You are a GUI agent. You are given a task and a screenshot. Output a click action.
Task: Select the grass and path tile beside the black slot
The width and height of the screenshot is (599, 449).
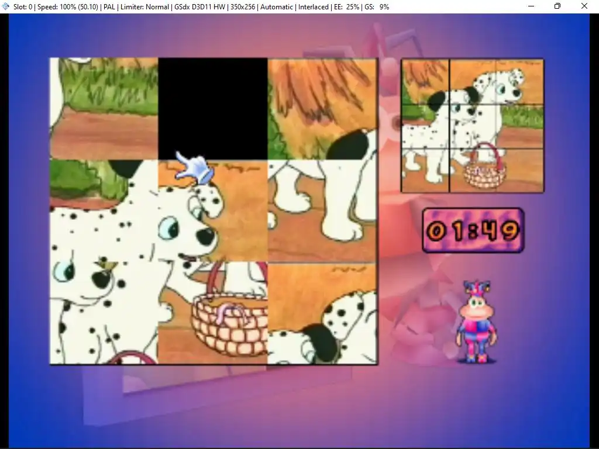coord(104,108)
